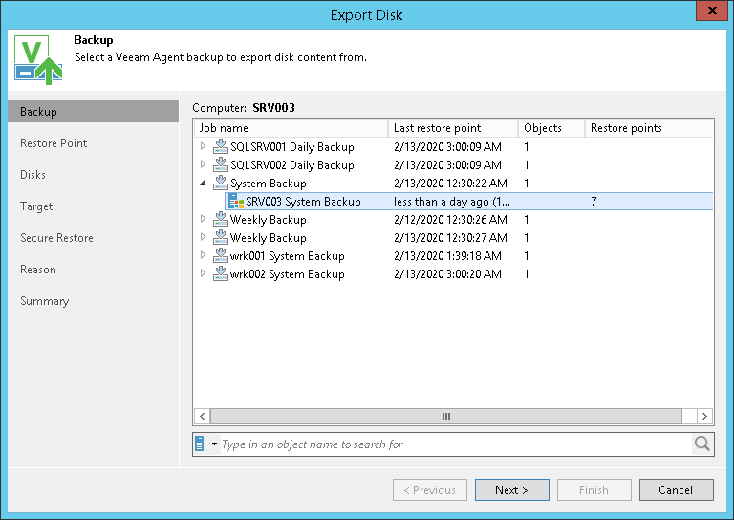Click the 2/12/2020 12:30:26 AM cell
Viewport: 734px width, 520px height.
pyautogui.click(x=450, y=220)
